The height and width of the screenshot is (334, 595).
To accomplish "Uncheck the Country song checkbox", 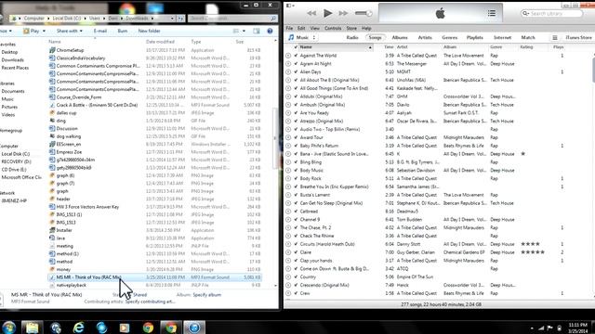I will click(x=296, y=276).
